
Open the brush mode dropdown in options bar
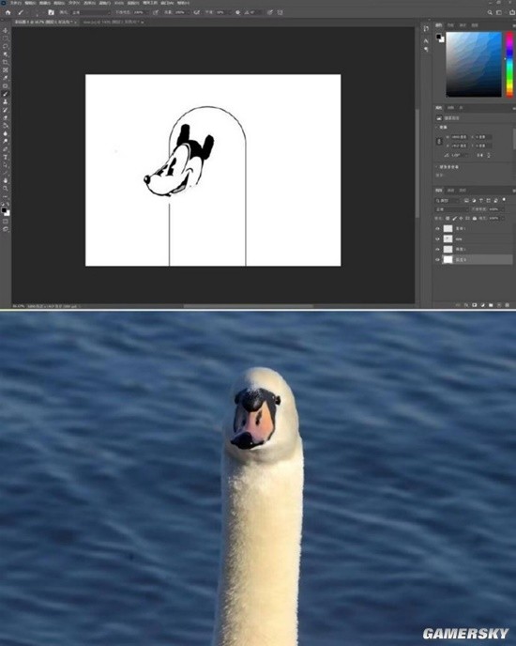91,13
